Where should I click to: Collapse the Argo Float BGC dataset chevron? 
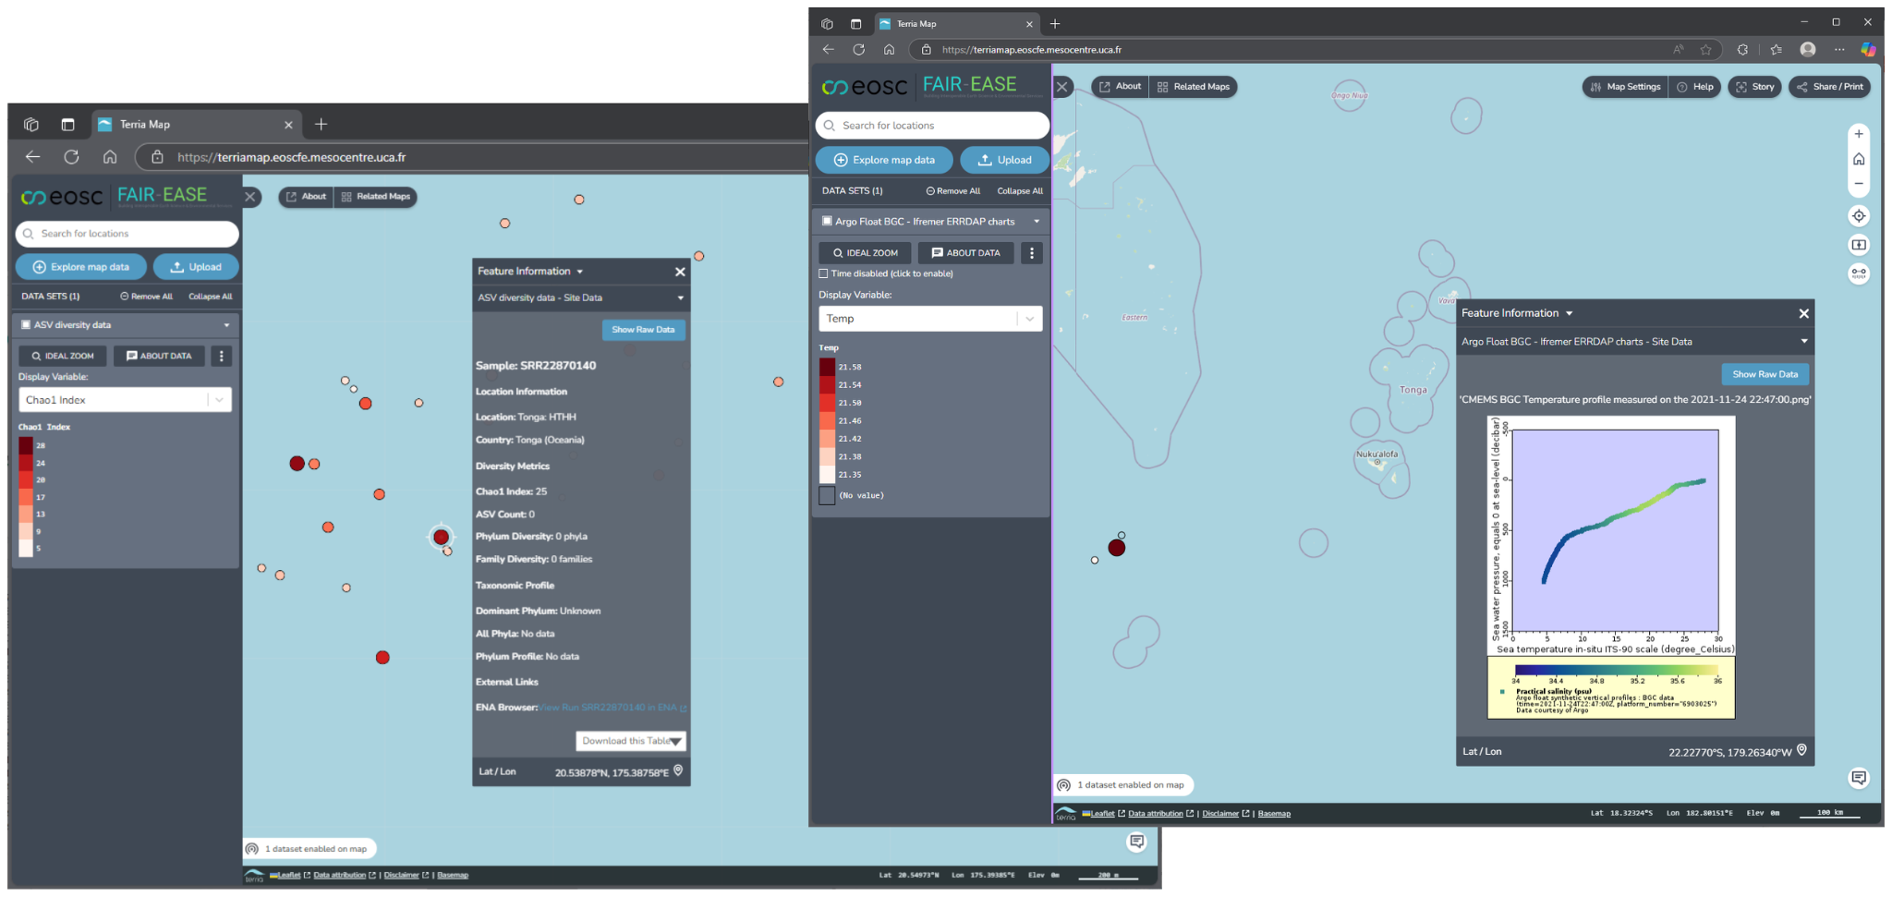[x=1036, y=221]
